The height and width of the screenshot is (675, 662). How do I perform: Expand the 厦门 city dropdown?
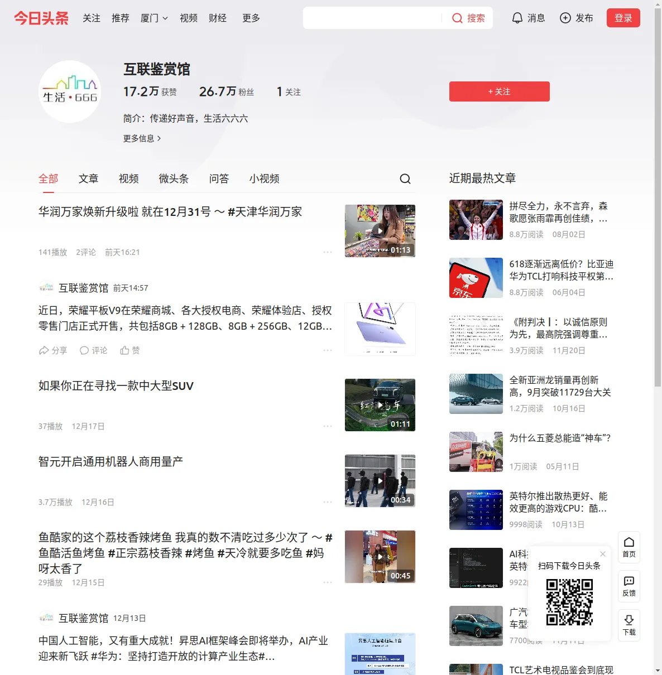coord(154,18)
